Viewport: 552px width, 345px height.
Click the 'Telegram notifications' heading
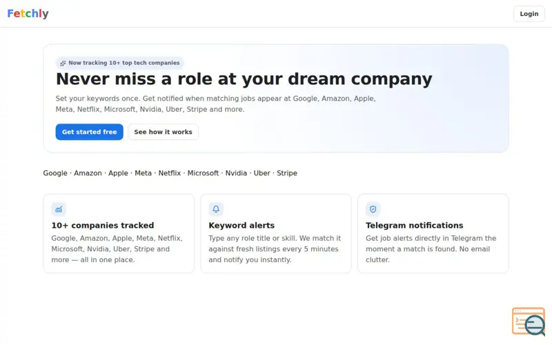tap(415, 226)
